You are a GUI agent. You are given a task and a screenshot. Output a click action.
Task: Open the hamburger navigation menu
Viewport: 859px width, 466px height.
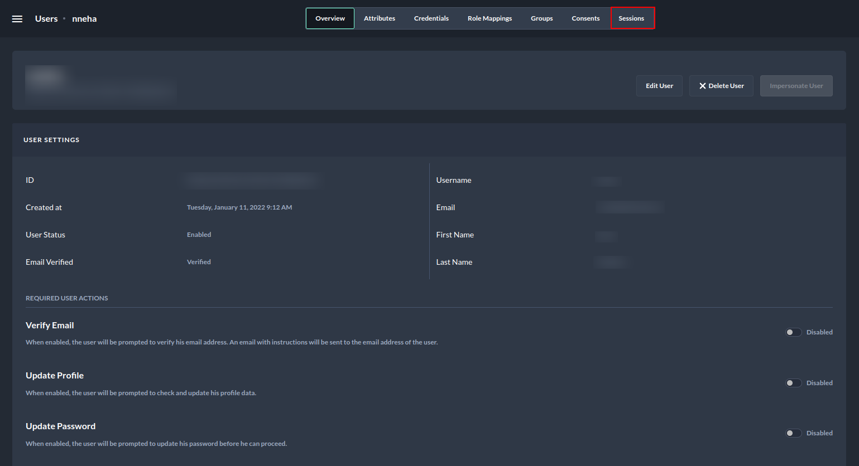17,19
